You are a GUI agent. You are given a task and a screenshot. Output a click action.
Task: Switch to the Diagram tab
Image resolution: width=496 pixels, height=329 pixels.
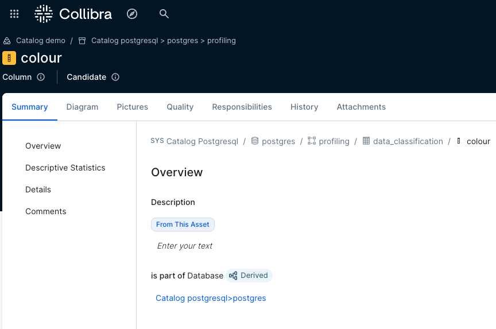(x=82, y=107)
